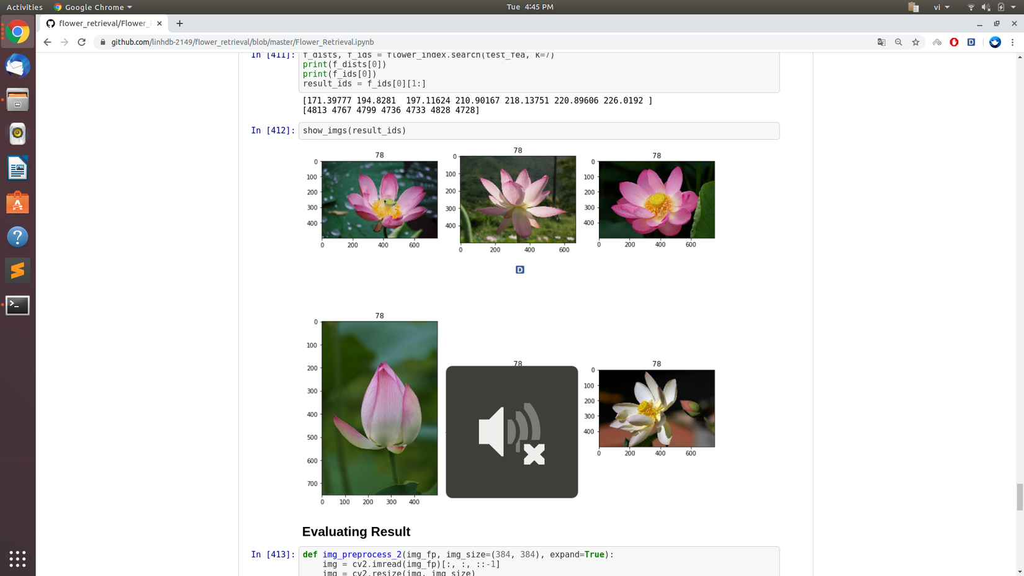The image size is (1024, 576).
Task: Open a new browser tab
Action: [179, 24]
